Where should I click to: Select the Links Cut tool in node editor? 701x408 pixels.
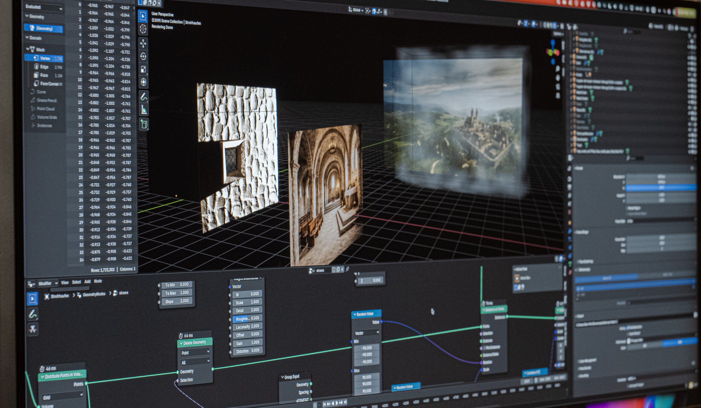[x=33, y=329]
